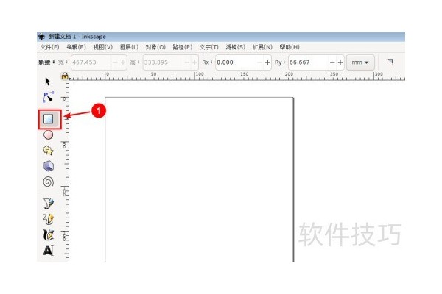
Task: Click the Inkscape logo in title bar
Action: pos(41,37)
